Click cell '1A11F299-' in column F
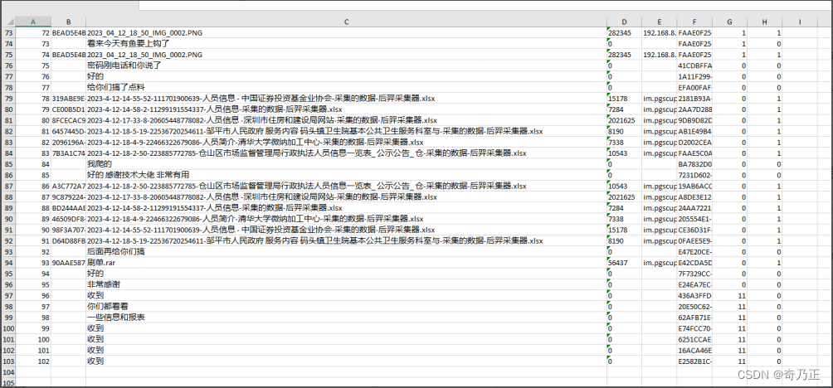The width and height of the screenshot is (833, 388). tap(695, 76)
